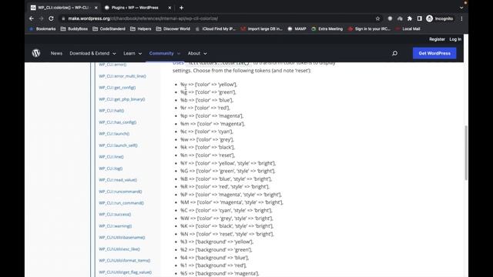Viewport: 493px width, 277px height.
Task: Open WP_CLI::line() sidebar link
Action: click(111, 157)
